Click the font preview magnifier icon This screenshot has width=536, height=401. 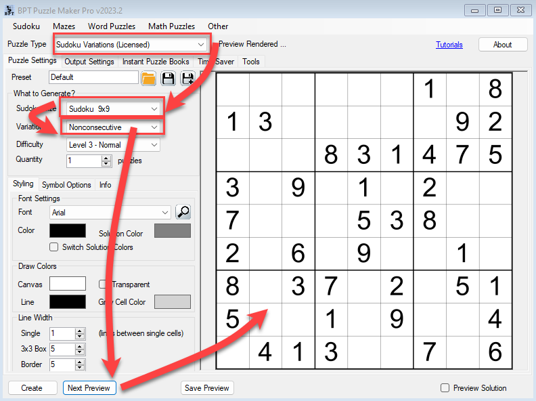183,212
